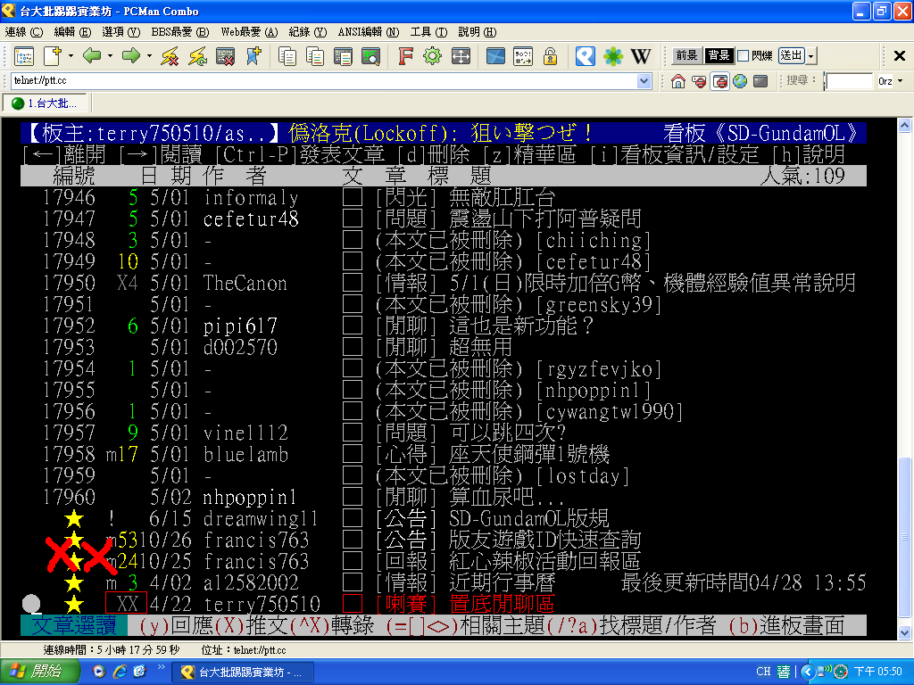This screenshot has width=914, height=685.
Task: Click the search text magnifier icon
Action: tap(370, 56)
